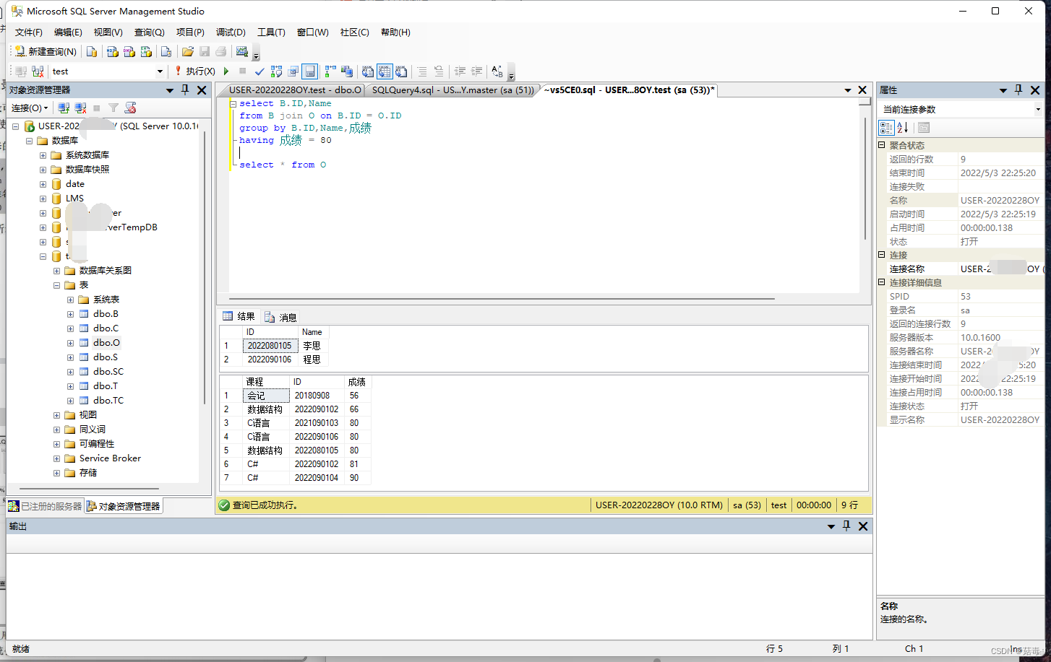Click the Filter funnel icon in Object Explorer
Image resolution: width=1051 pixels, height=662 pixels.
(x=113, y=108)
